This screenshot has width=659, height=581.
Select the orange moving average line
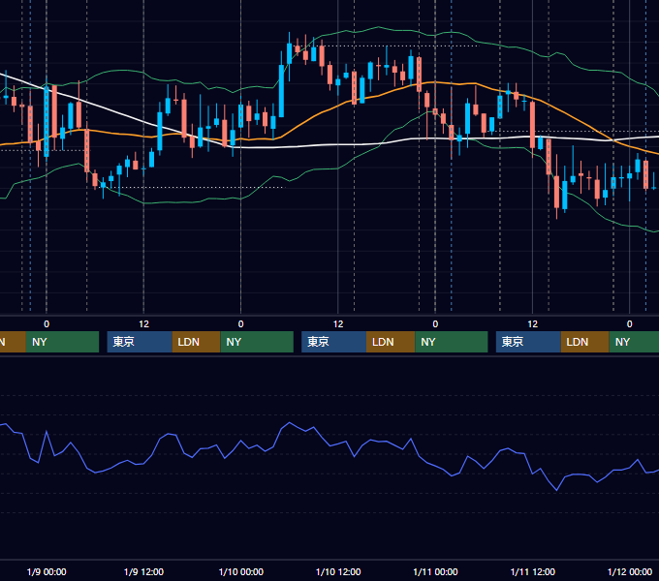click(320, 113)
